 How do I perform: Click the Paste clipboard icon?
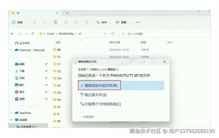[x=55, y=22]
